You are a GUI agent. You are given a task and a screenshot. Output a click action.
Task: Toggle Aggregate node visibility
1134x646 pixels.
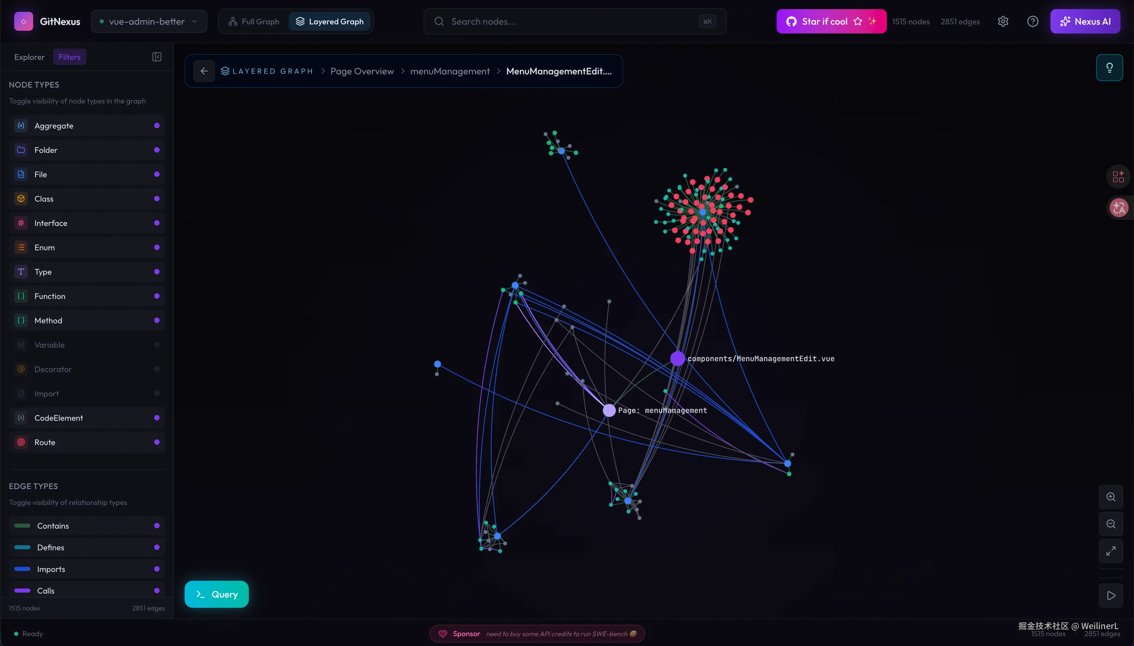(157, 125)
